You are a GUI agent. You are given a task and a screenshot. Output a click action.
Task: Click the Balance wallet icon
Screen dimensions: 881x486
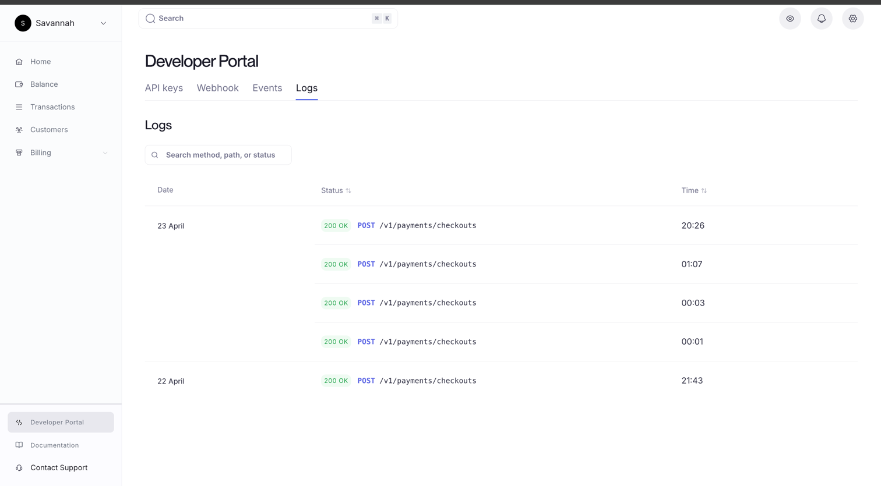coord(19,84)
